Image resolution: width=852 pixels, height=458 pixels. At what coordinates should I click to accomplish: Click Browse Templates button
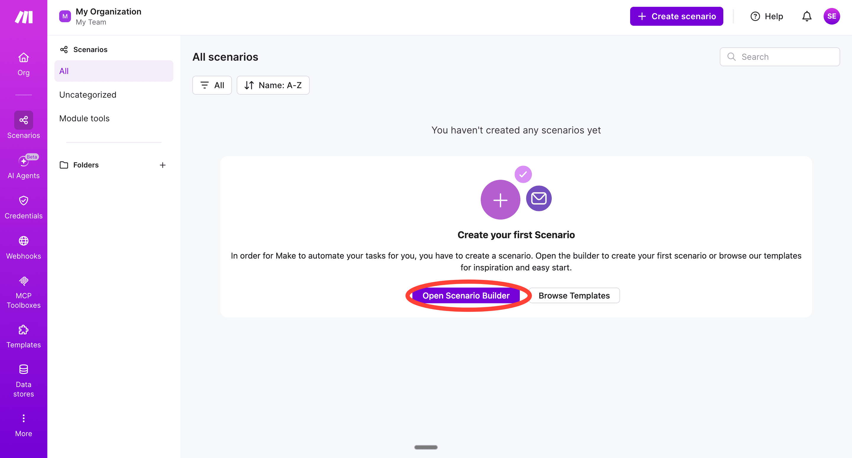(x=574, y=296)
